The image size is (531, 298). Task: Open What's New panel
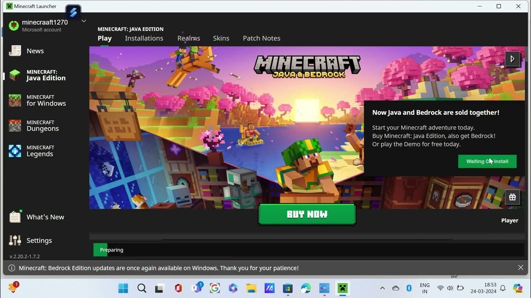[37, 217]
